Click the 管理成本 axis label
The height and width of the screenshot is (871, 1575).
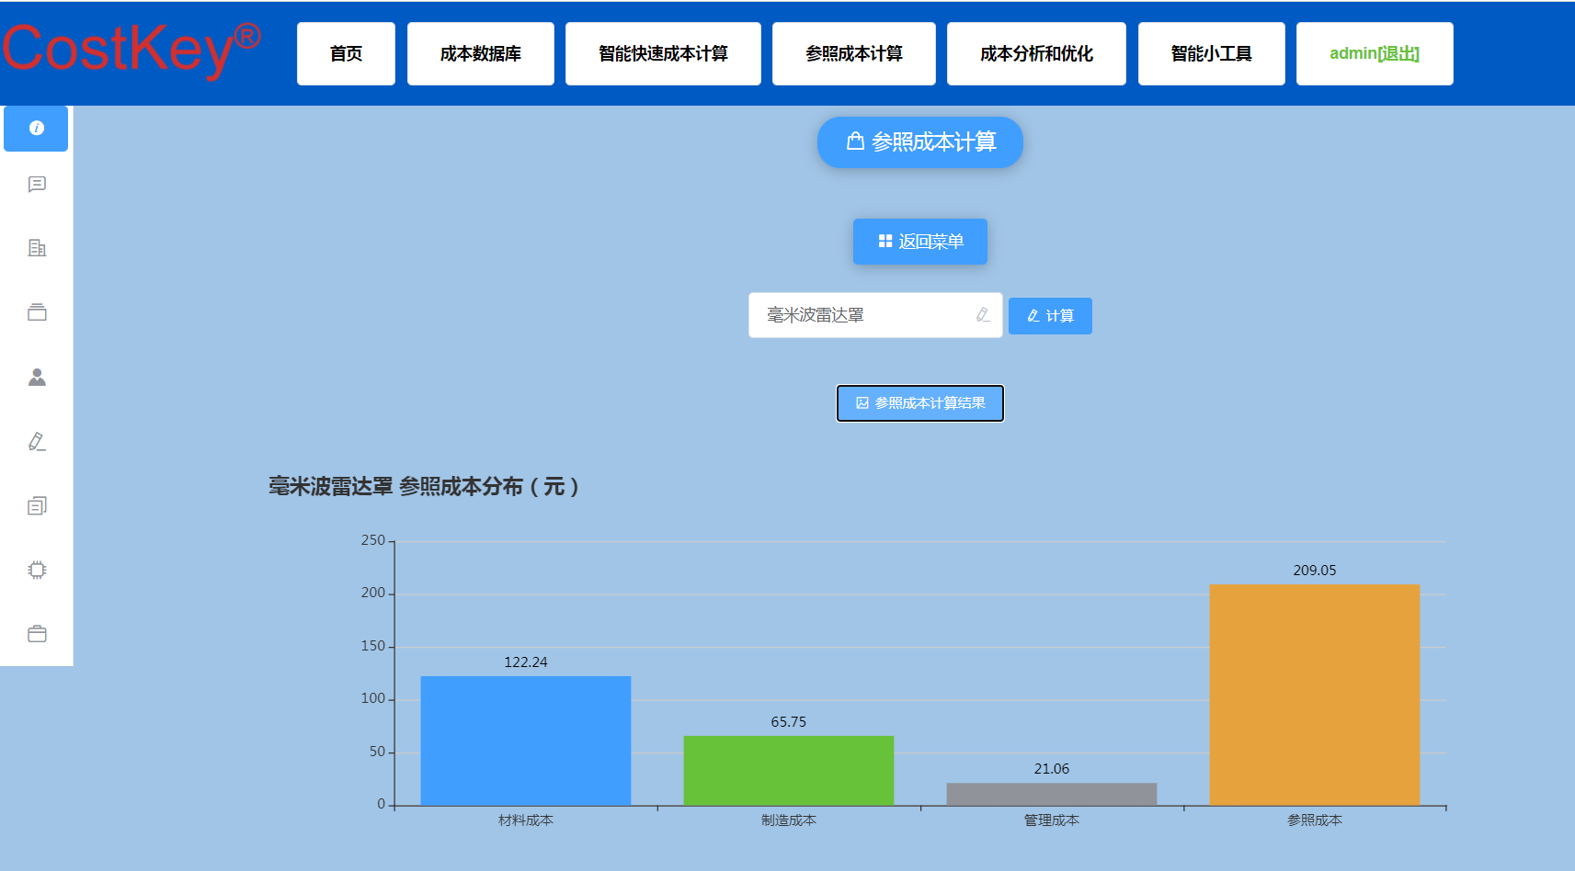(1052, 820)
